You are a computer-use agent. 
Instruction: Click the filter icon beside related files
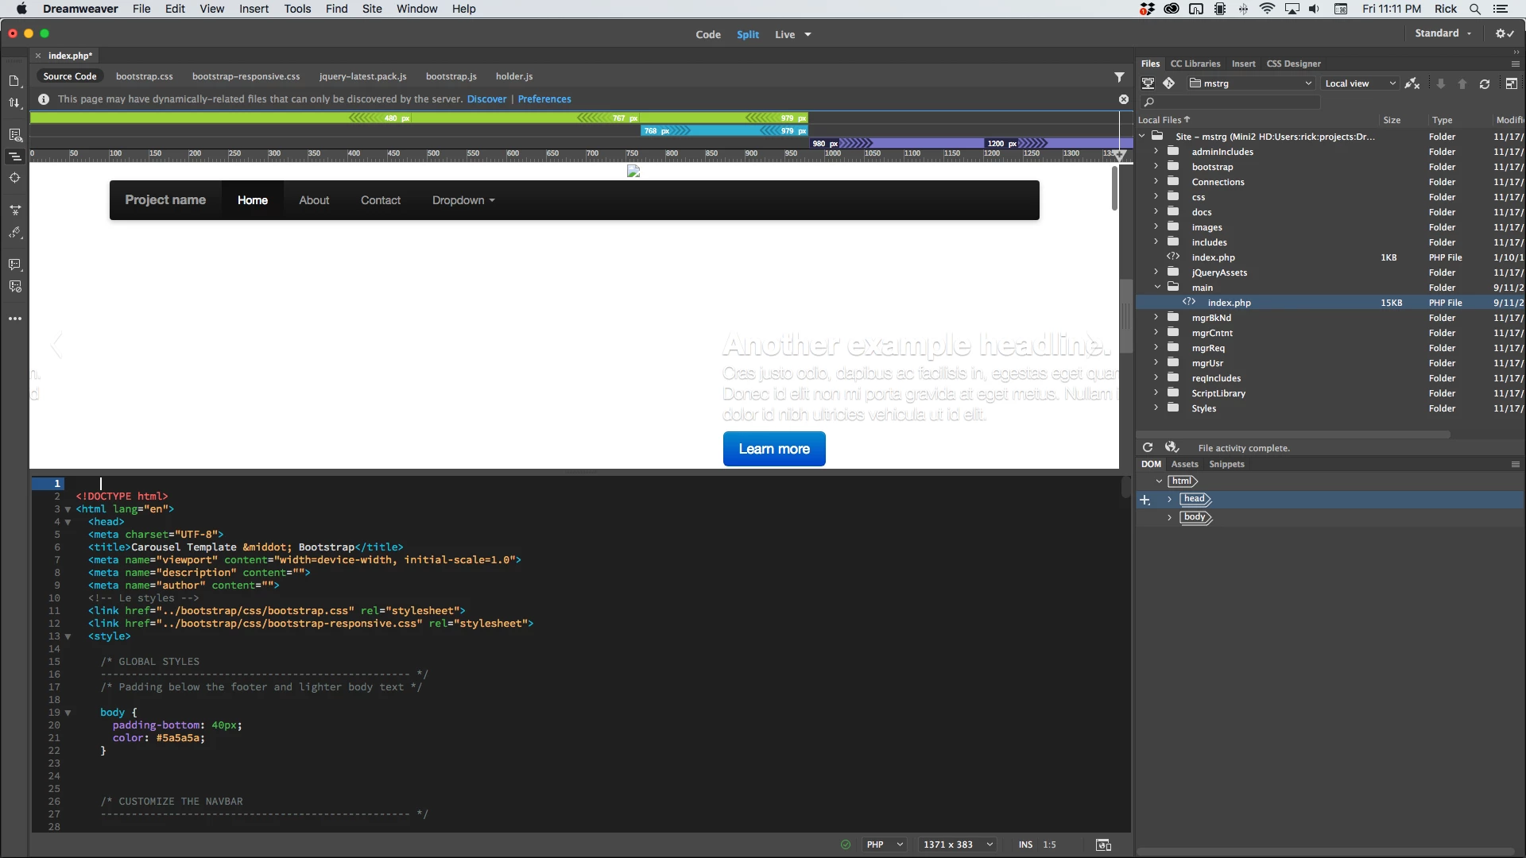tap(1119, 77)
